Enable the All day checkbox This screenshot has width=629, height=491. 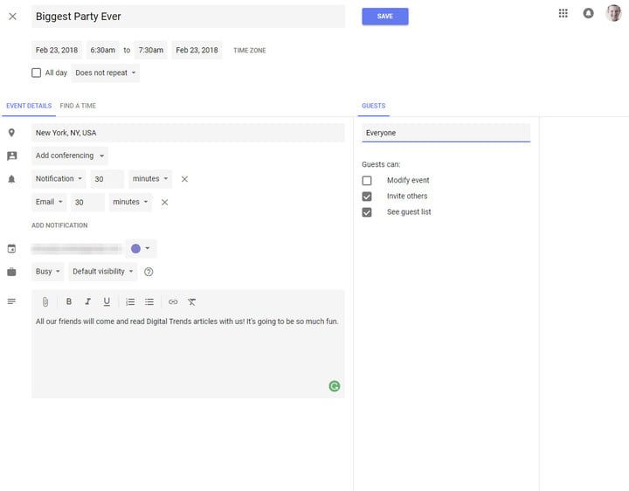tap(37, 73)
